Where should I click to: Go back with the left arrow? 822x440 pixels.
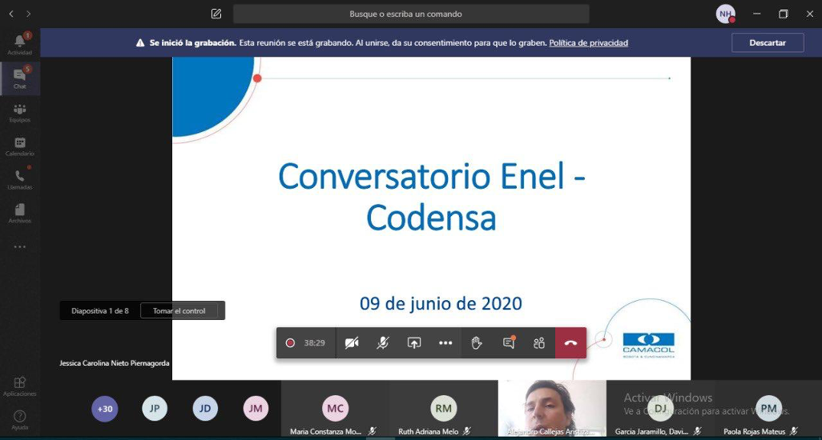click(x=11, y=14)
